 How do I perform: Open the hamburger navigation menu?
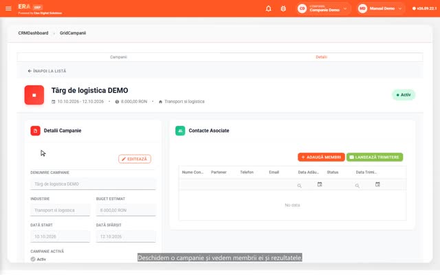(8, 8)
